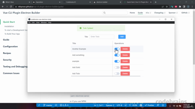This screenshot has width=195, height=109.
Task: Open the Chrome three-dot menu
Action: [192, 7]
